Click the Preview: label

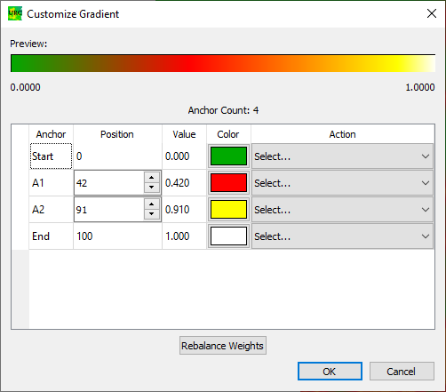tap(28, 44)
